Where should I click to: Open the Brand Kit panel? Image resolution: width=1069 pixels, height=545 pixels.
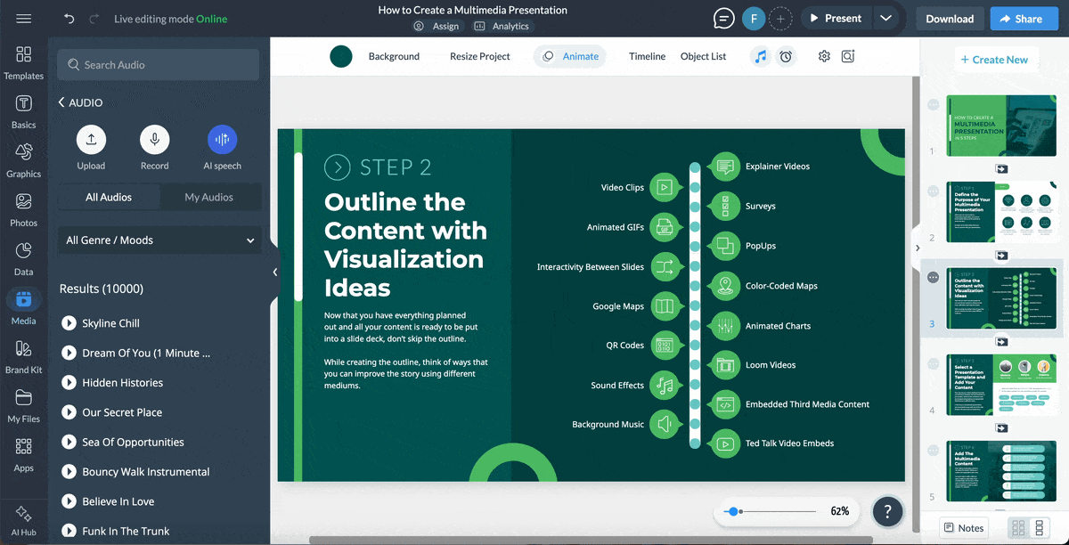pos(24,356)
